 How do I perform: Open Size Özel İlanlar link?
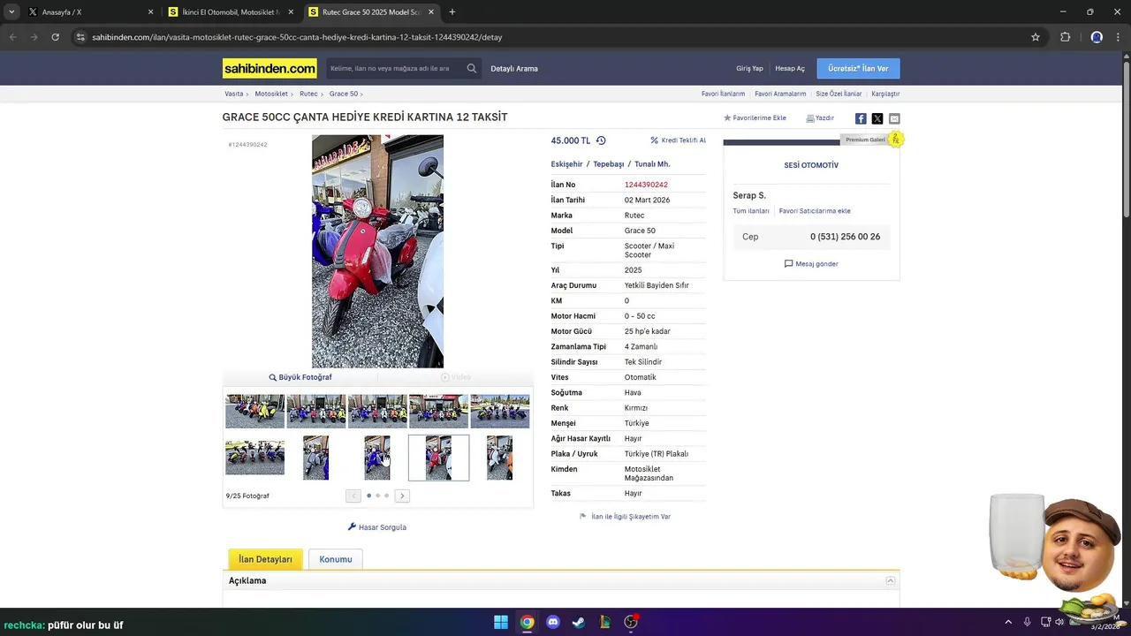tap(839, 94)
